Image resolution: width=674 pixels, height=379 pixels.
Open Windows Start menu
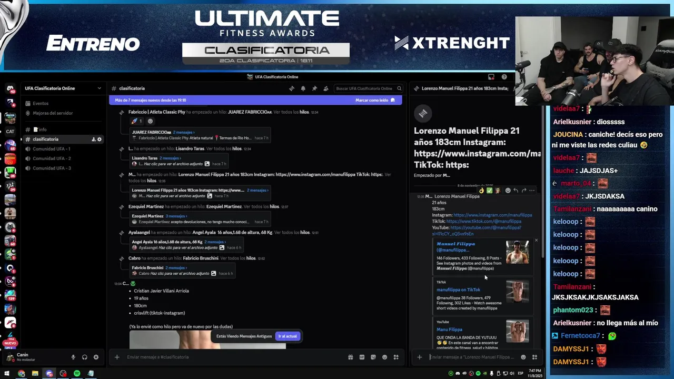[7, 374]
